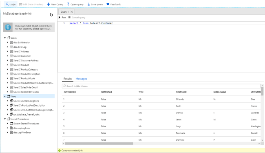Click the 'Orlando' first name cell
The height and width of the screenshot is (153, 265).
click(x=180, y=99)
